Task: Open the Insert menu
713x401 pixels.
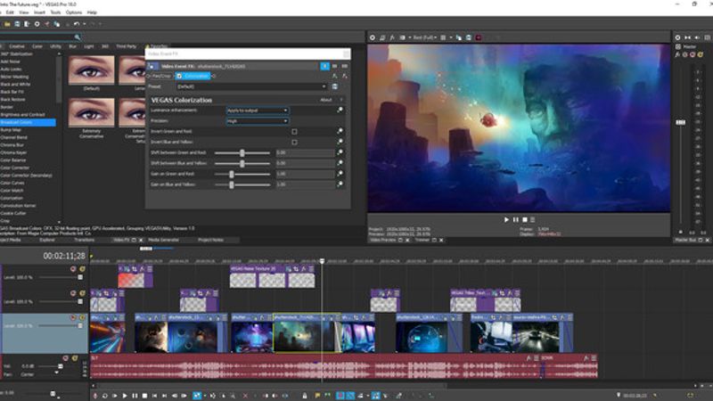Action: pos(39,12)
